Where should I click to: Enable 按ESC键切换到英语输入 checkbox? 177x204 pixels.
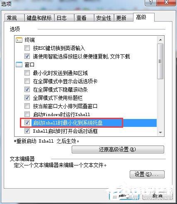point(27,48)
